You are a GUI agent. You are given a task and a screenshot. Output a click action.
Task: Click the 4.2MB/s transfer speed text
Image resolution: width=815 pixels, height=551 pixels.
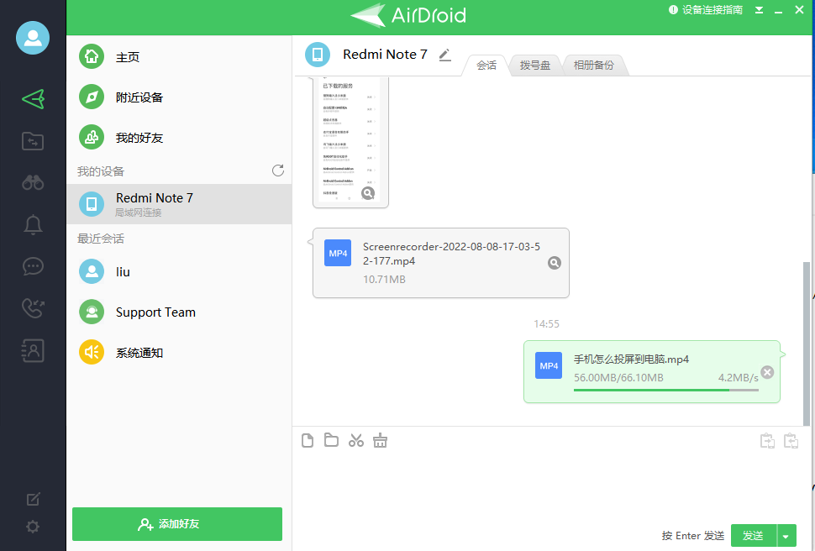click(738, 378)
